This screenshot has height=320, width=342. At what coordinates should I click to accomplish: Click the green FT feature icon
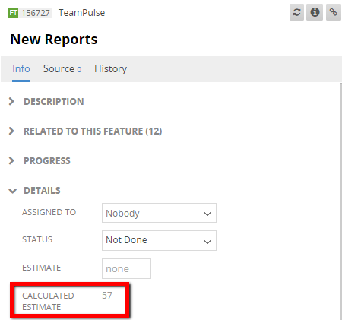coord(13,13)
